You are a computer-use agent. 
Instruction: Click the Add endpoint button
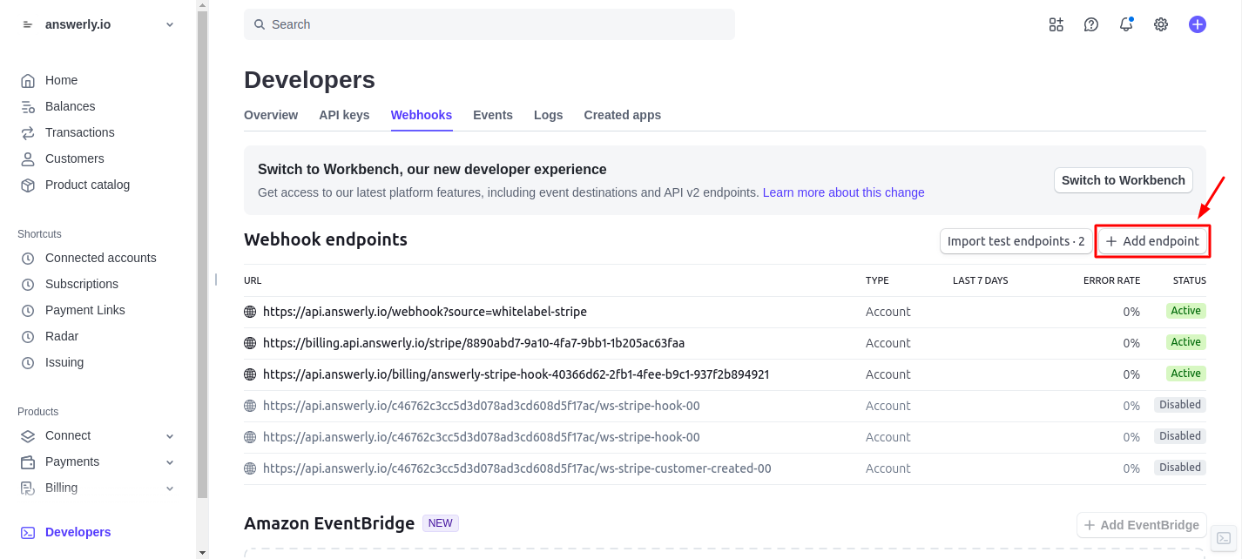1152,241
